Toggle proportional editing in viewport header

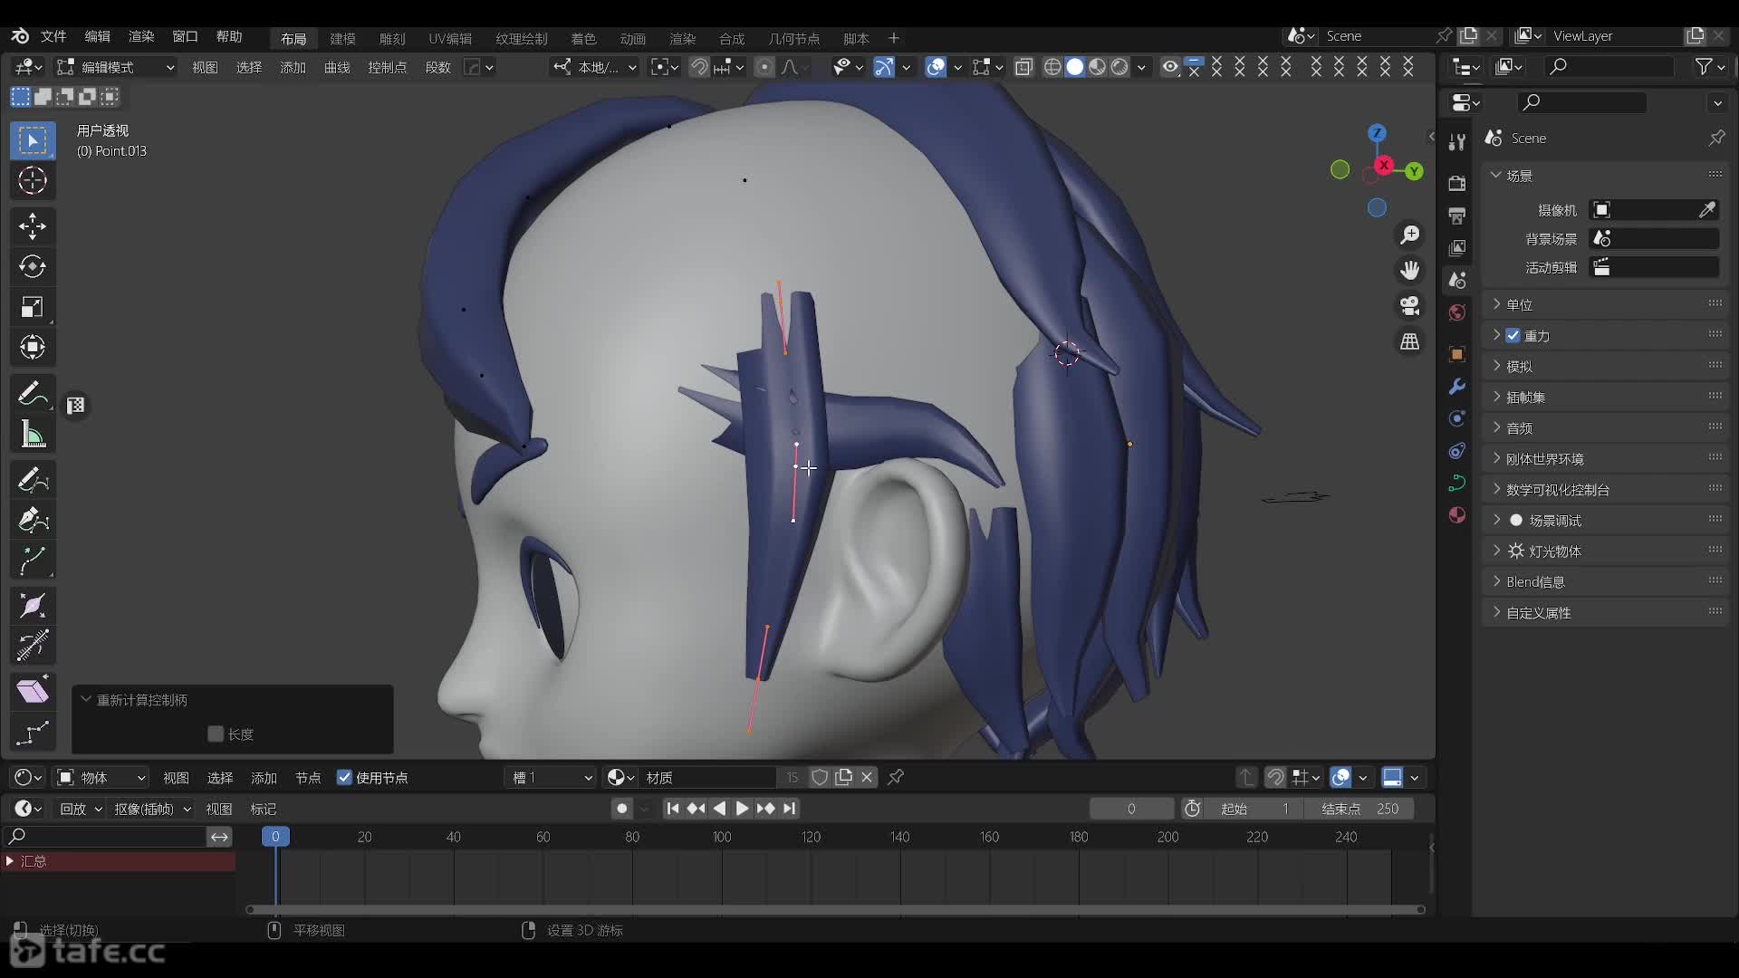pos(765,67)
